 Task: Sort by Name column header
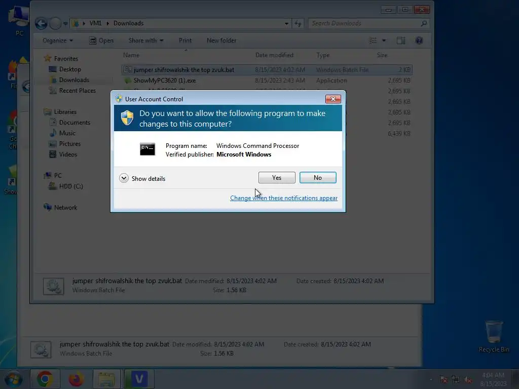click(131, 55)
